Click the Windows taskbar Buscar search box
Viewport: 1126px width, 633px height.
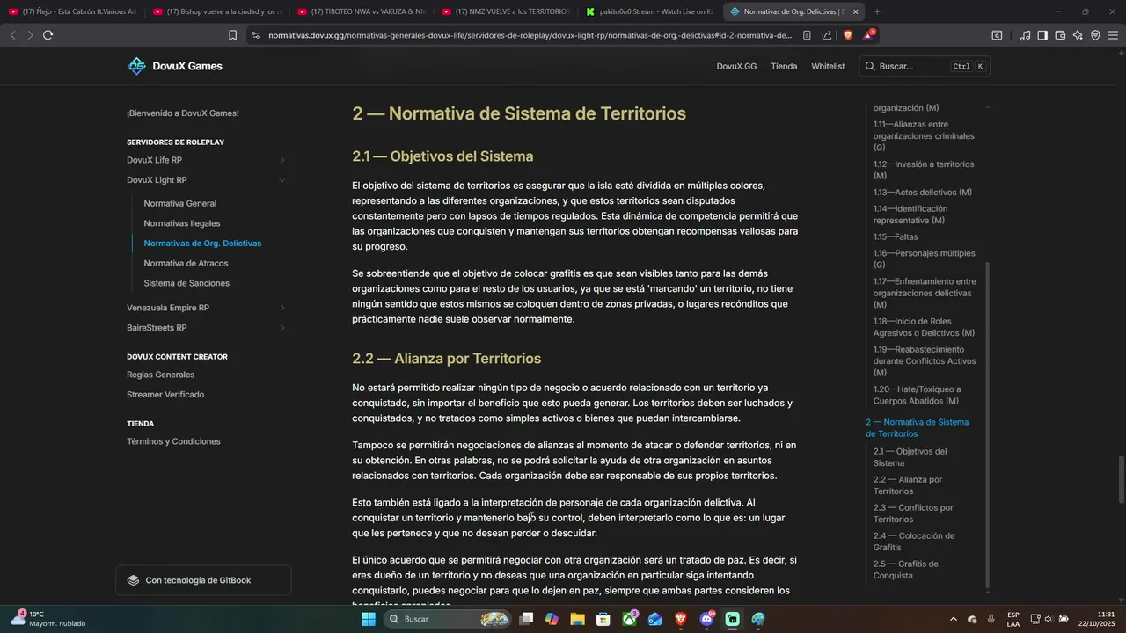[447, 619]
